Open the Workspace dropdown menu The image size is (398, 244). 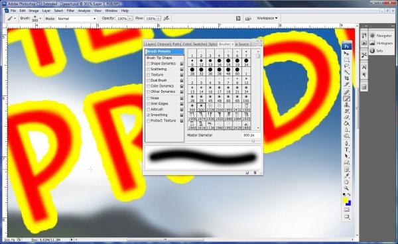[267, 19]
